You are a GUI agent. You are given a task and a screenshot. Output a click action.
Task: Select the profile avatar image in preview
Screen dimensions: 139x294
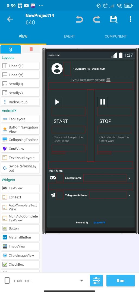coord(57,69)
